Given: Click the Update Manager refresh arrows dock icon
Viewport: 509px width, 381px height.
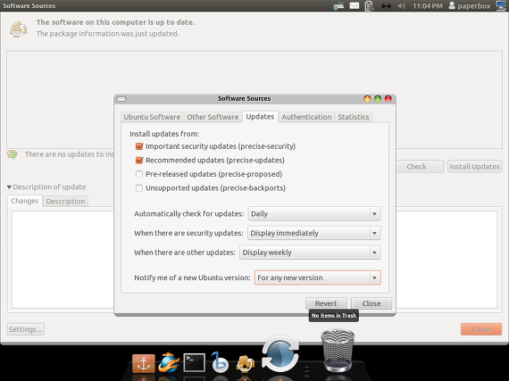Looking at the screenshot, I should point(280,354).
